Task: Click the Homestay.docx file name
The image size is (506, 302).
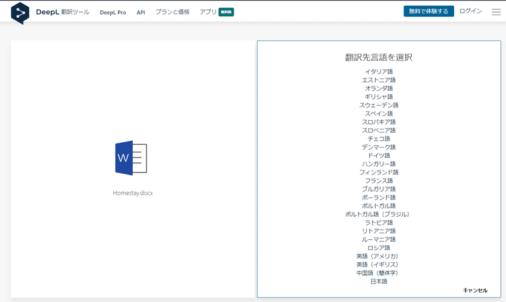Action: pos(133,193)
